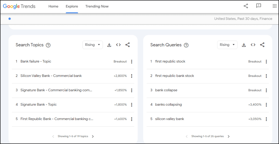The image size is (279, 144).
Task: Click +3,050% value for silicon valley bank
Action: pyautogui.click(x=255, y=119)
